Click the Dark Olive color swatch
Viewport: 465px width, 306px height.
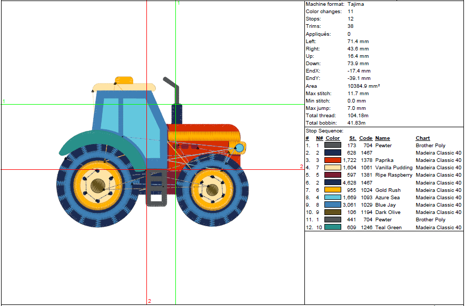tap(333, 212)
